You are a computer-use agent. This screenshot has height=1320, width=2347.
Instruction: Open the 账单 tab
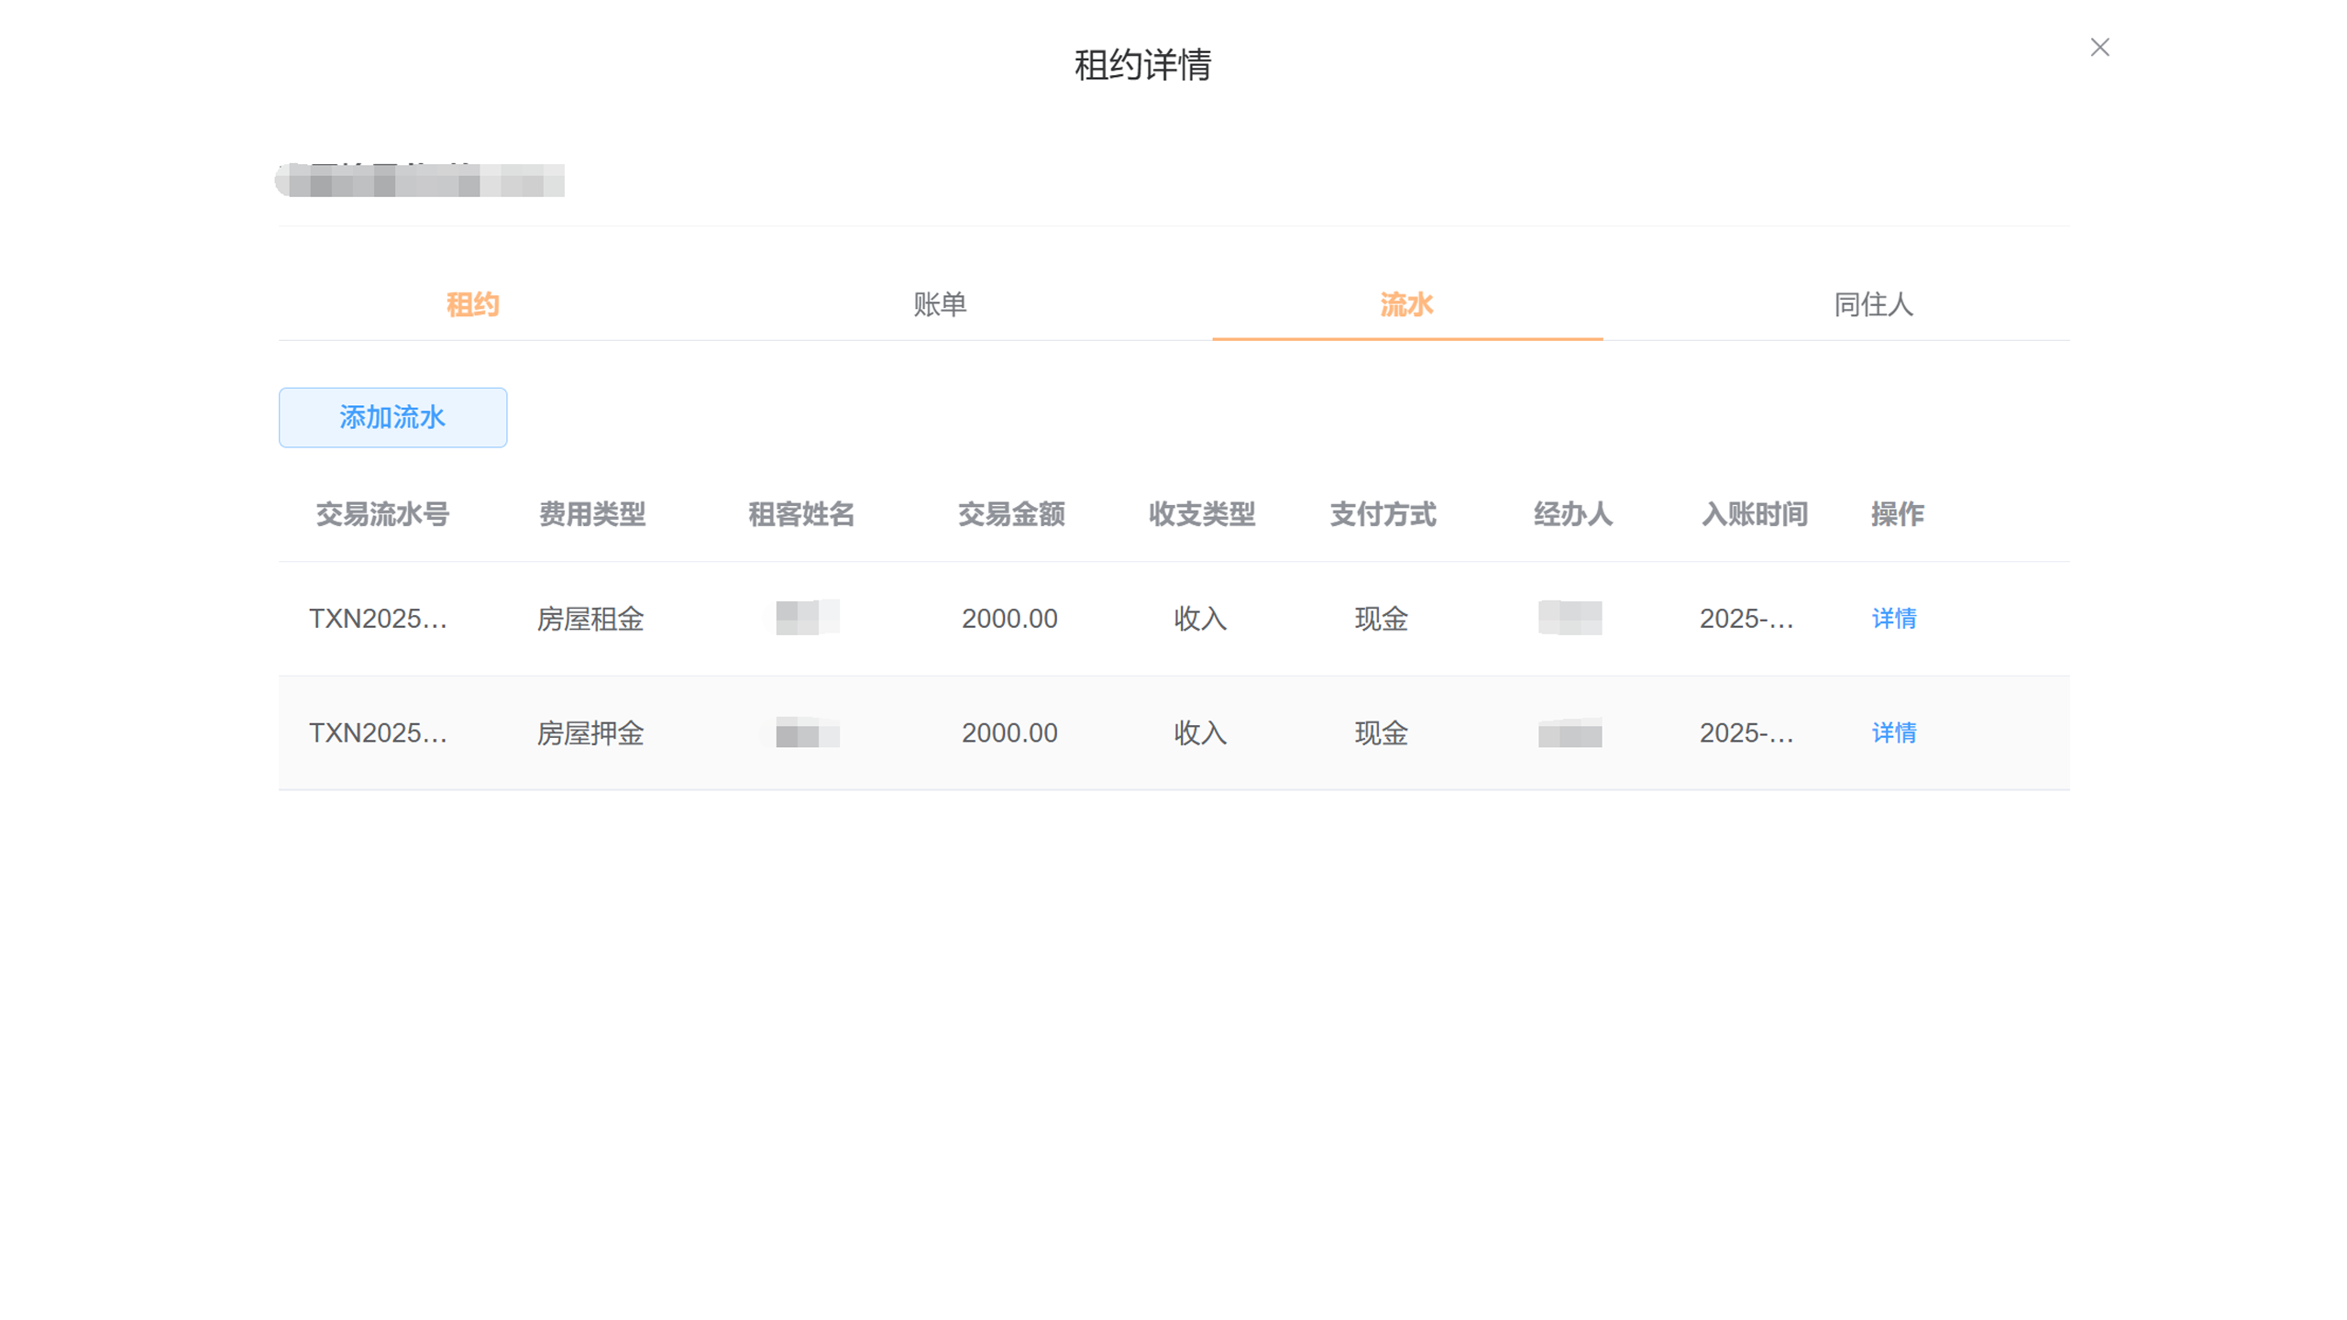(940, 304)
